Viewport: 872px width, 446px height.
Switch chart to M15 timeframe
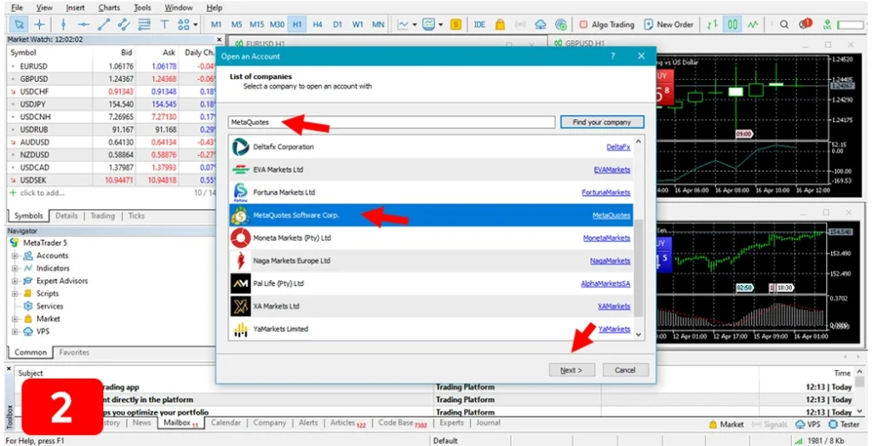tap(256, 25)
